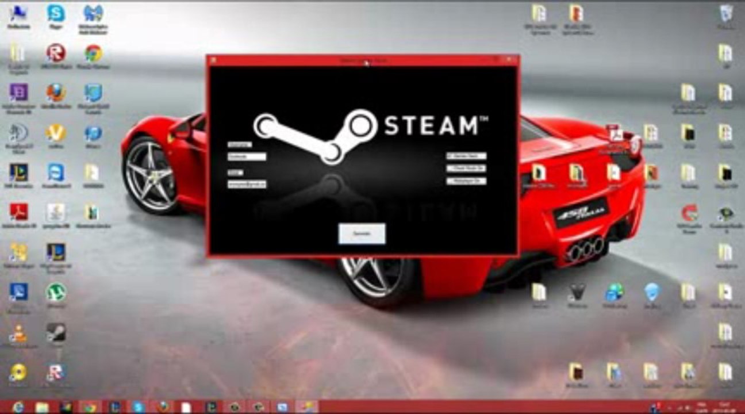Viewport: 745px width, 414px height.
Task: Switch to Firefox in the taskbar
Action: [163, 407]
